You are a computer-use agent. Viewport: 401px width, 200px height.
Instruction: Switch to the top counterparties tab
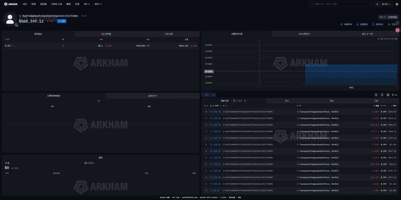click(152, 96)
